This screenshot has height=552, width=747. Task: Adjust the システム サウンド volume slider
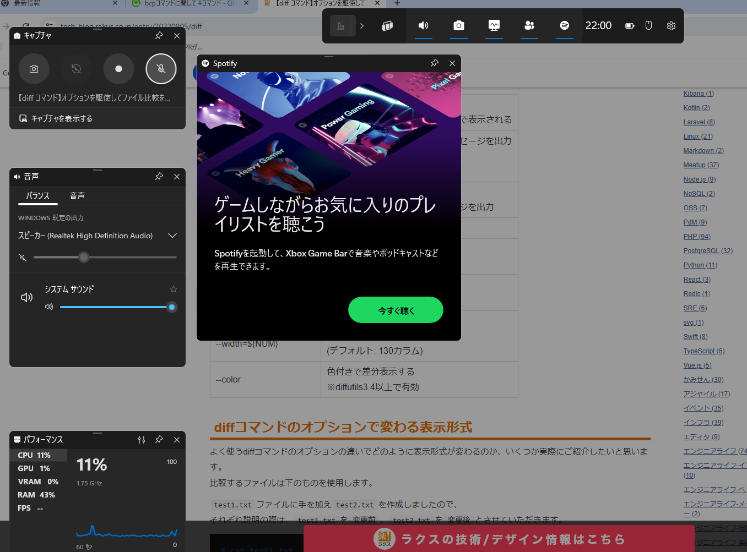coord(118,307)
